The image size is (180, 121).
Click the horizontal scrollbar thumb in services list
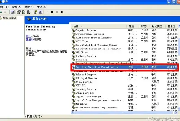pos(123,112)
